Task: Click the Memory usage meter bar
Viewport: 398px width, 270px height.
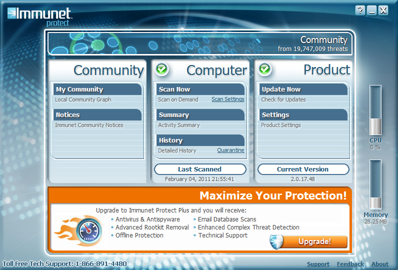Action: click(375, 184)
